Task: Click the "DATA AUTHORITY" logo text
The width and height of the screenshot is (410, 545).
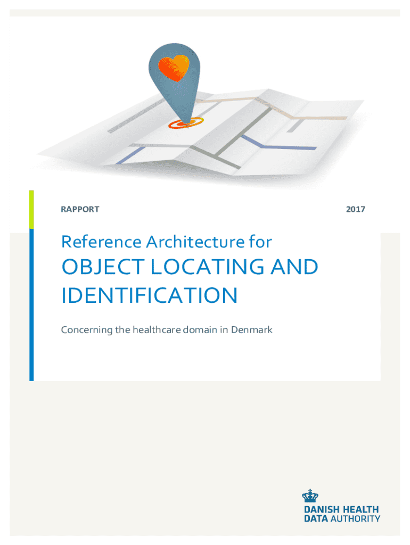Action: tap(341, 518)
